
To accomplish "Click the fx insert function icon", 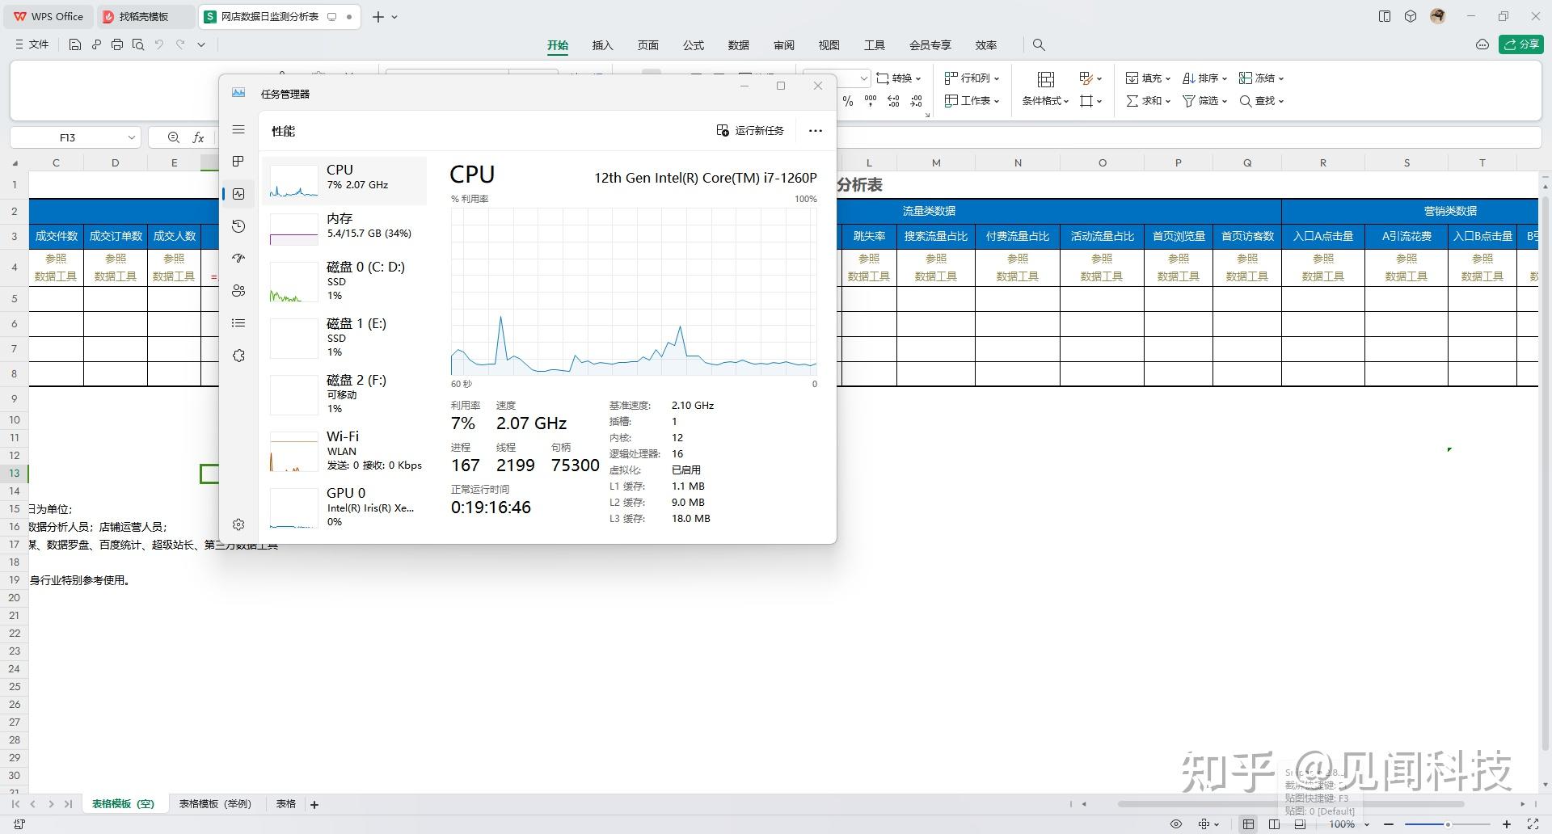I will [x=198, y=137].
